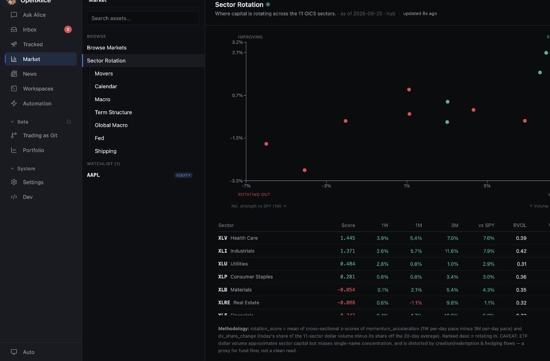Collapse the System section chevron

(x=12, y=168)
